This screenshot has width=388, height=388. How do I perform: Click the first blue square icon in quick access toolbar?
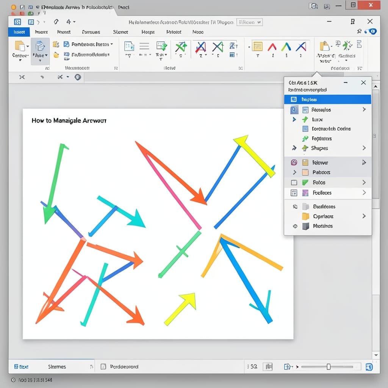(17, 22)
